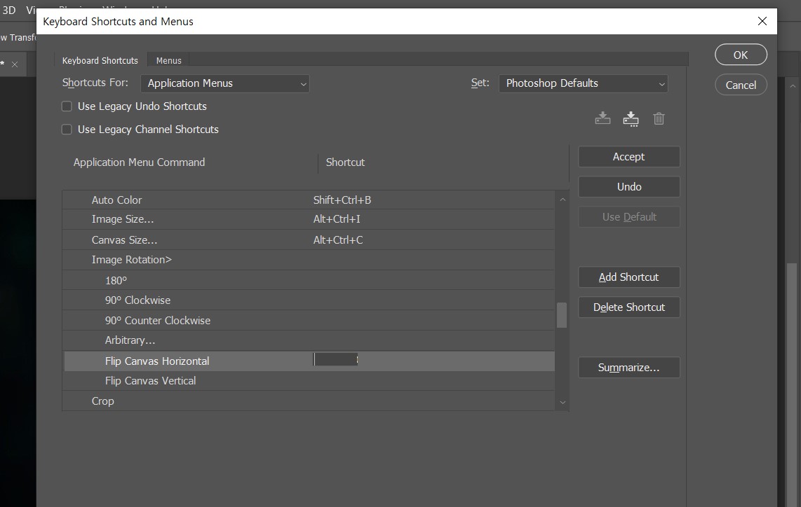Image resolution: width=801 pixels, height=507 pixels.
Task: Save all changes to current shortcut set icon
Action: click(x=603, y=118)
